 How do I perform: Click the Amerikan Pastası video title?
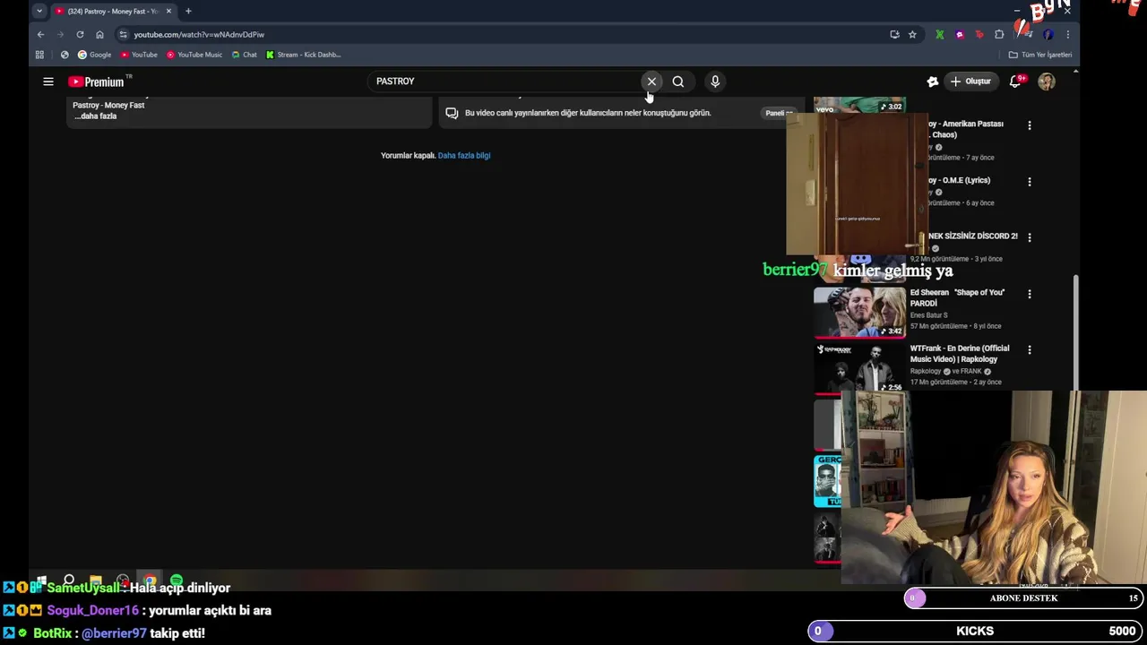coord(966,129)
